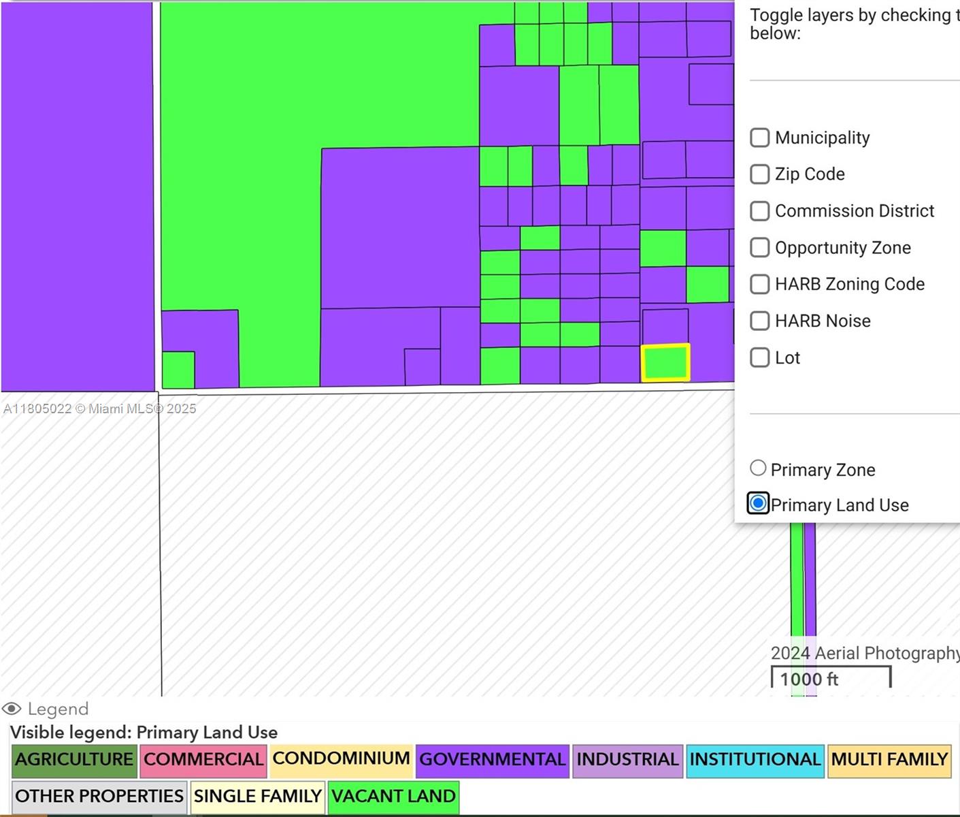
Task: Click the yellow-highlighted parcel on map
Action: coord(665,363)
